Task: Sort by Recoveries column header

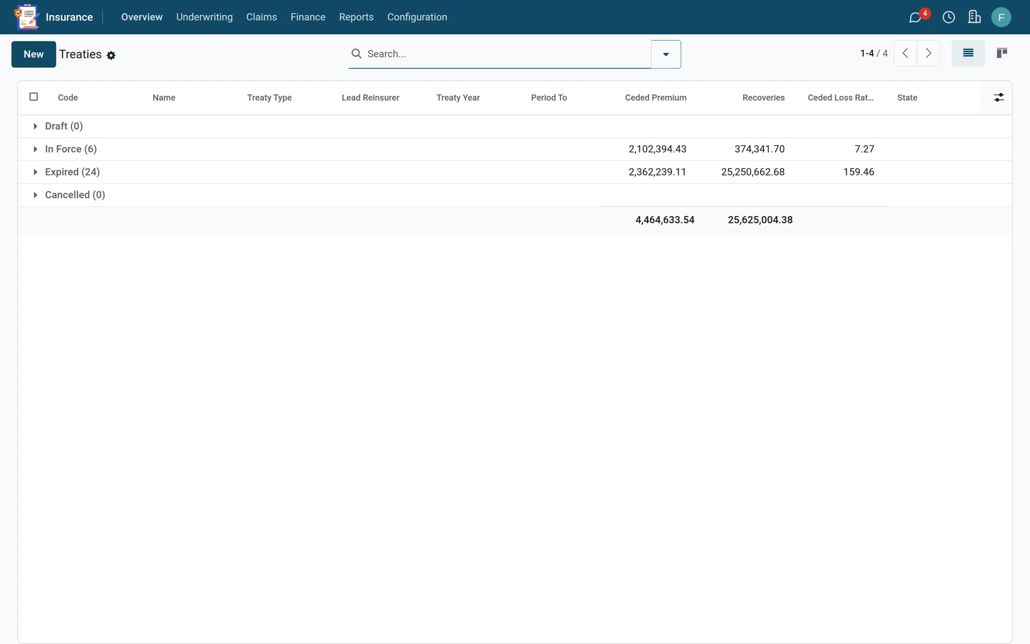Action: tap(763, 98)
